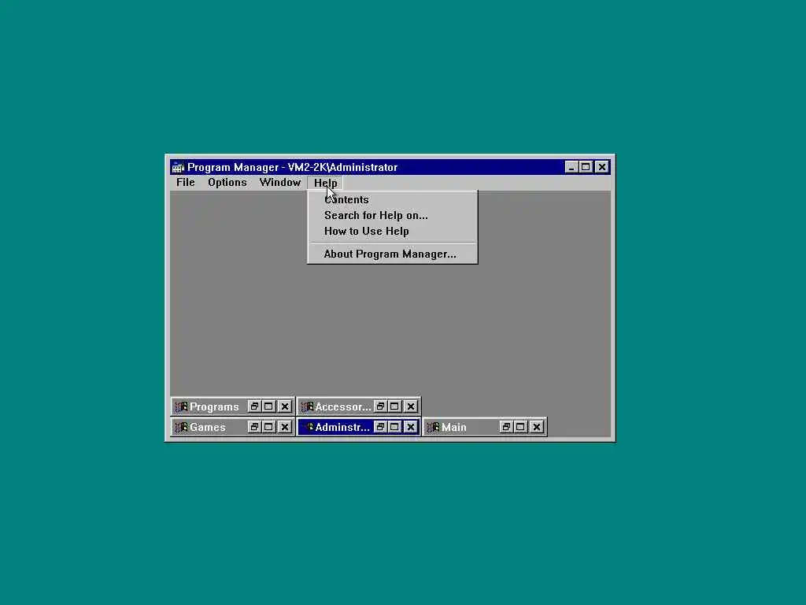Screen dimensions: 806x605
Task: Maximize the Main group window
Action: click(520, 427)
